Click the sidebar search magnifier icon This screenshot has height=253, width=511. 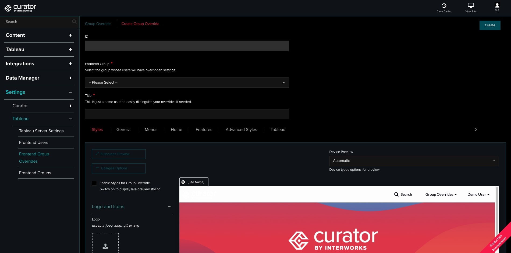tap(74, 22)
